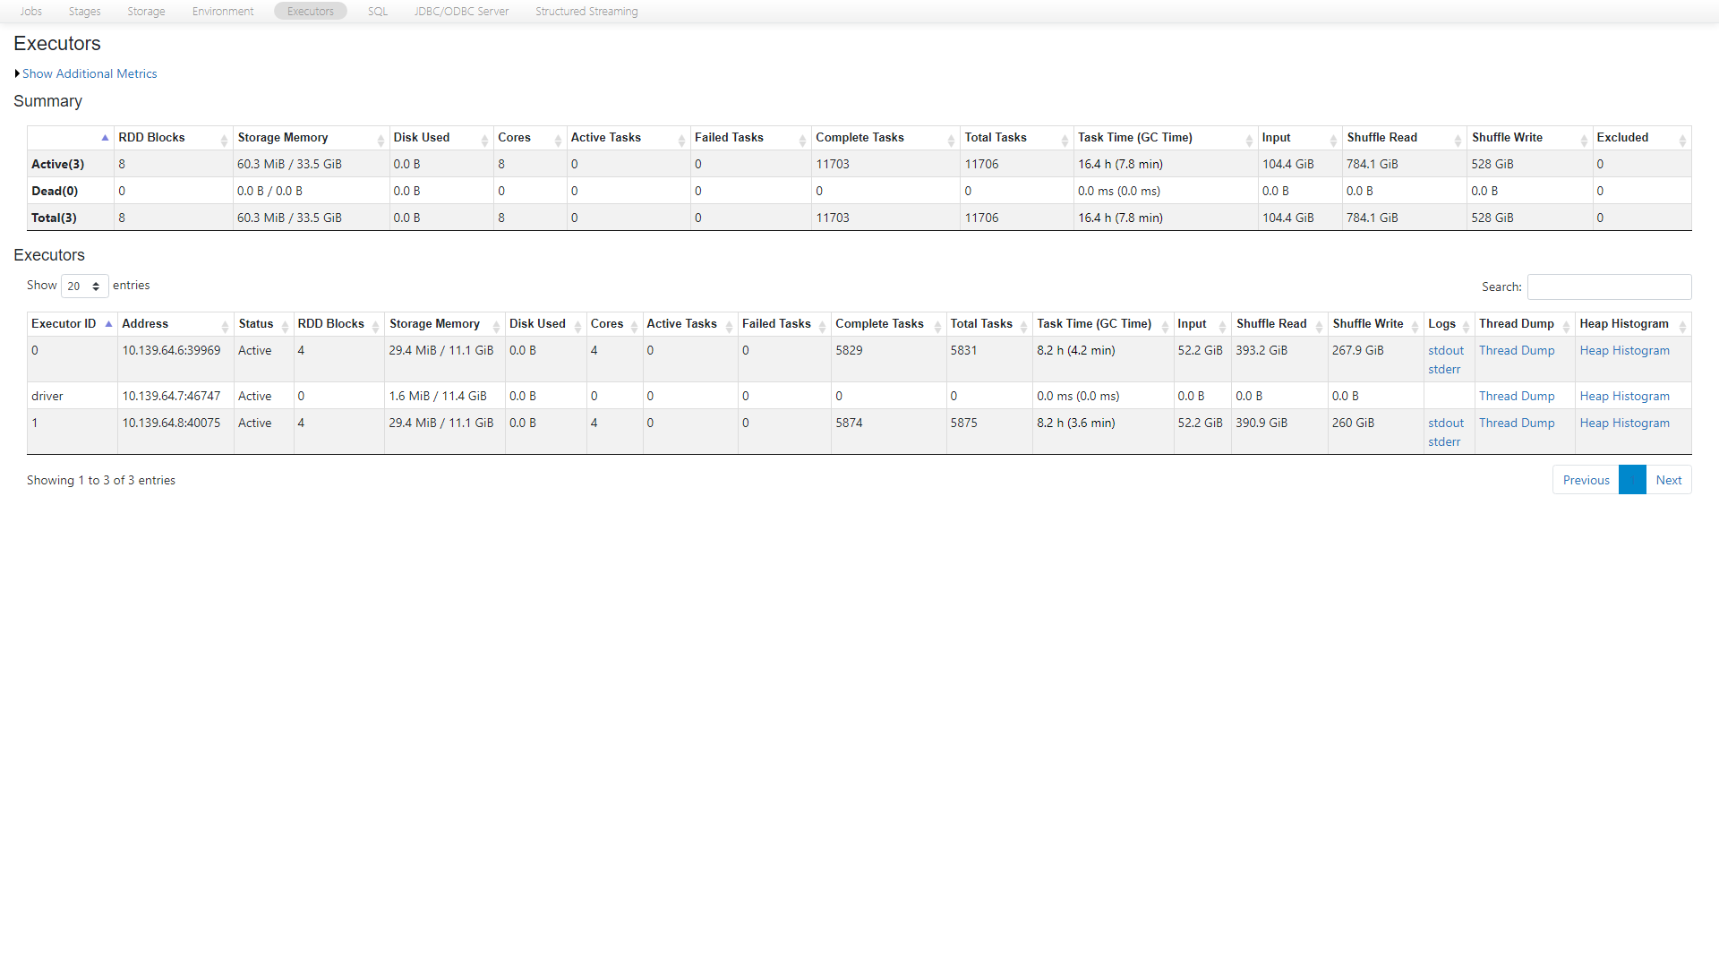Sort executors by Complete Tasks column
The height and width of the screenshot is (967, 1719).
click(879, 323)
